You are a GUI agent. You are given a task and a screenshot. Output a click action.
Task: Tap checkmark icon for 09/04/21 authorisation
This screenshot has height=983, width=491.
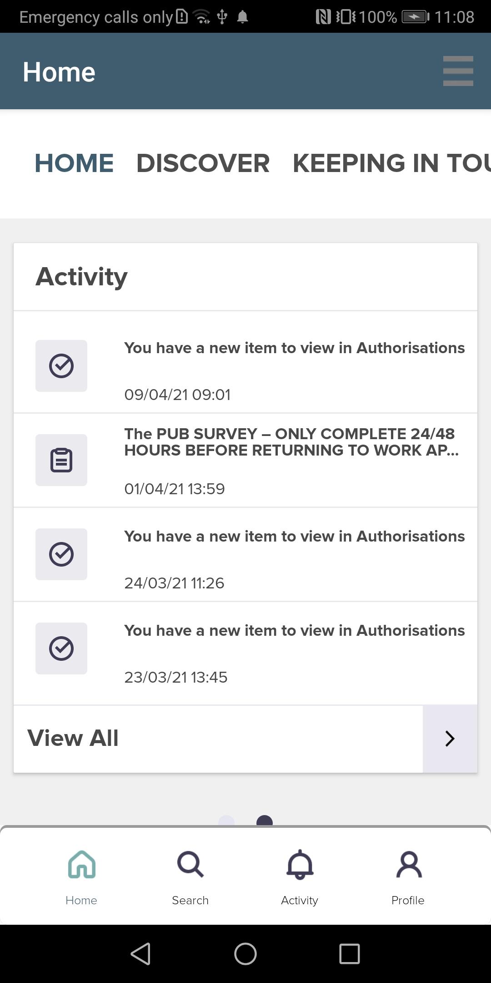pyautogui.click(x=61, y=366)
